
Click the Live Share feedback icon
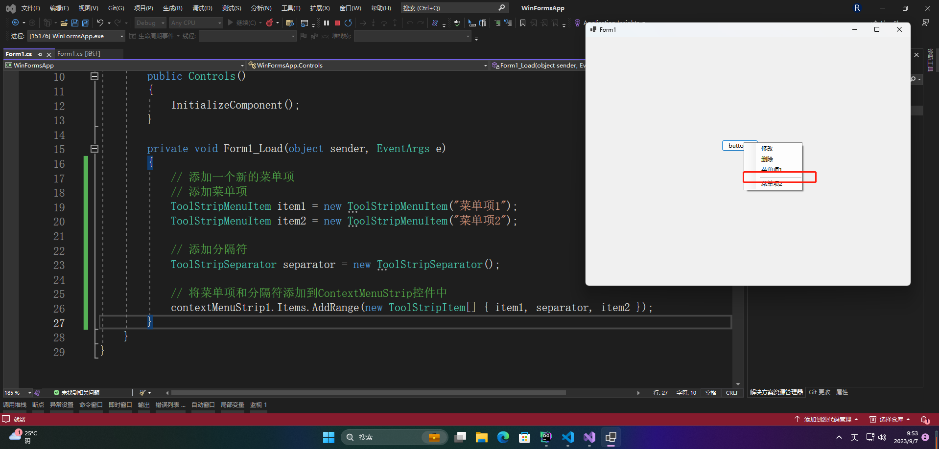[925, 22]
